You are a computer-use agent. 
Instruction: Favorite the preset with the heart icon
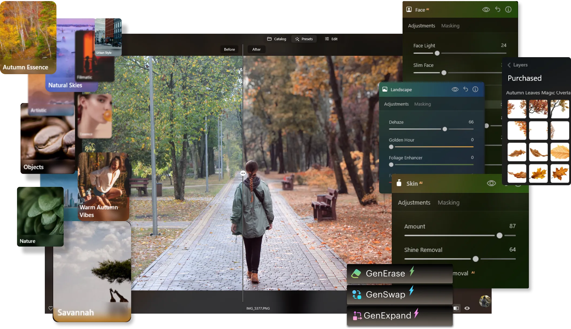coord(50,308)
